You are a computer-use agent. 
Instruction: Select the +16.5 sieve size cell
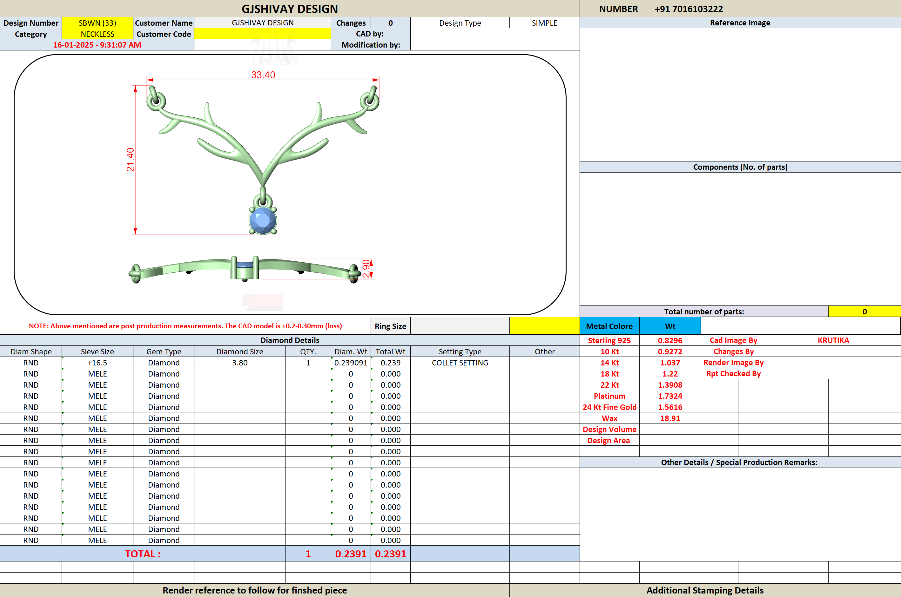[97, 363]
